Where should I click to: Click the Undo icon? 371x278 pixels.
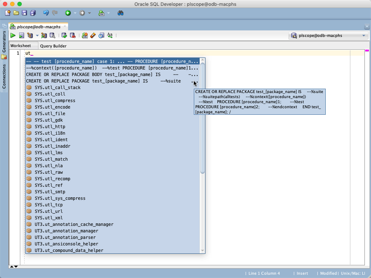tap(46, 13)
